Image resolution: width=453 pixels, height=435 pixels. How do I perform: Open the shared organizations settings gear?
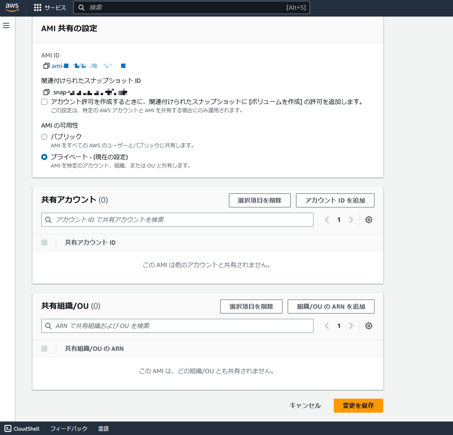368,326
